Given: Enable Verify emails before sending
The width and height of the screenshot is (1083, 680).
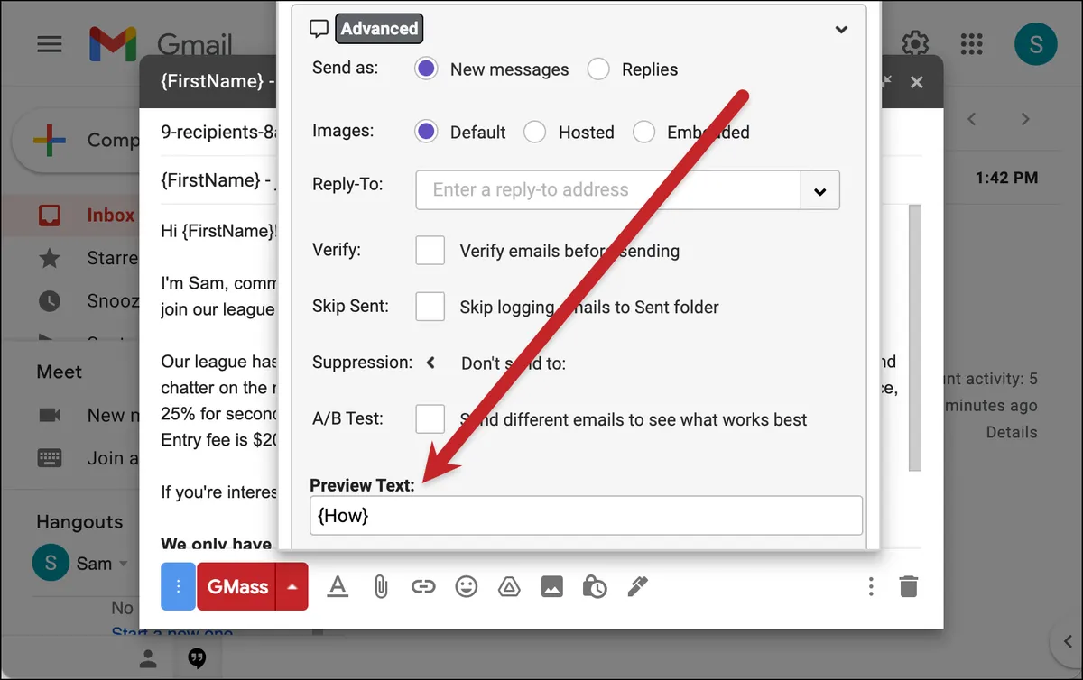Looking at the screenshot, I should (x=430, y=250).
